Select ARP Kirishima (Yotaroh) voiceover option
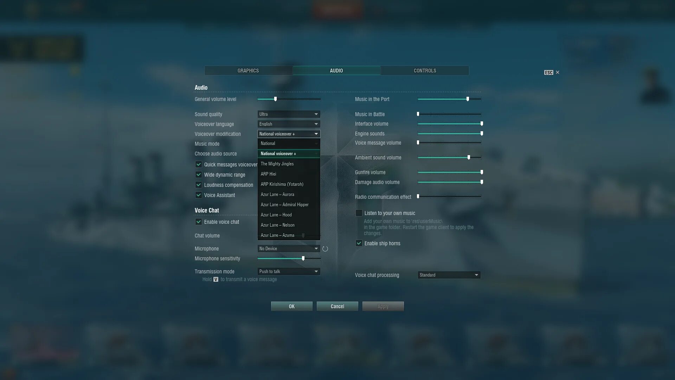 282,184
